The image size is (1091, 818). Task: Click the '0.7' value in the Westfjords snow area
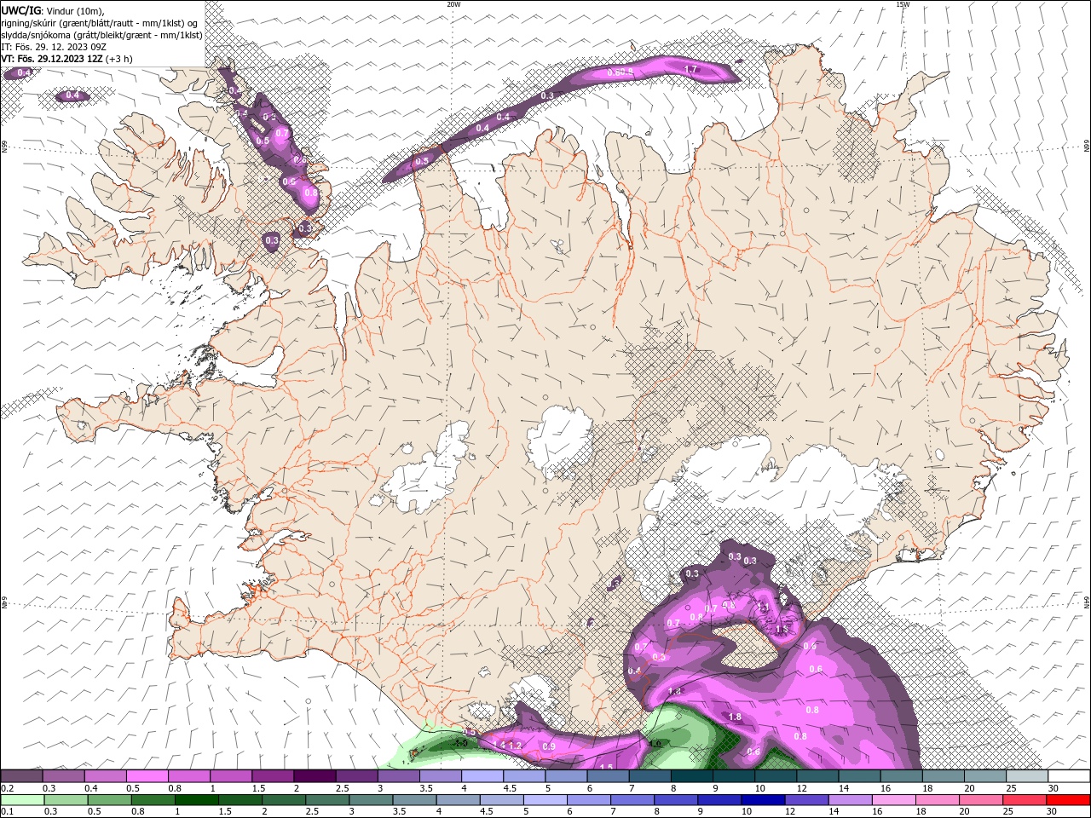pos(283,133)
